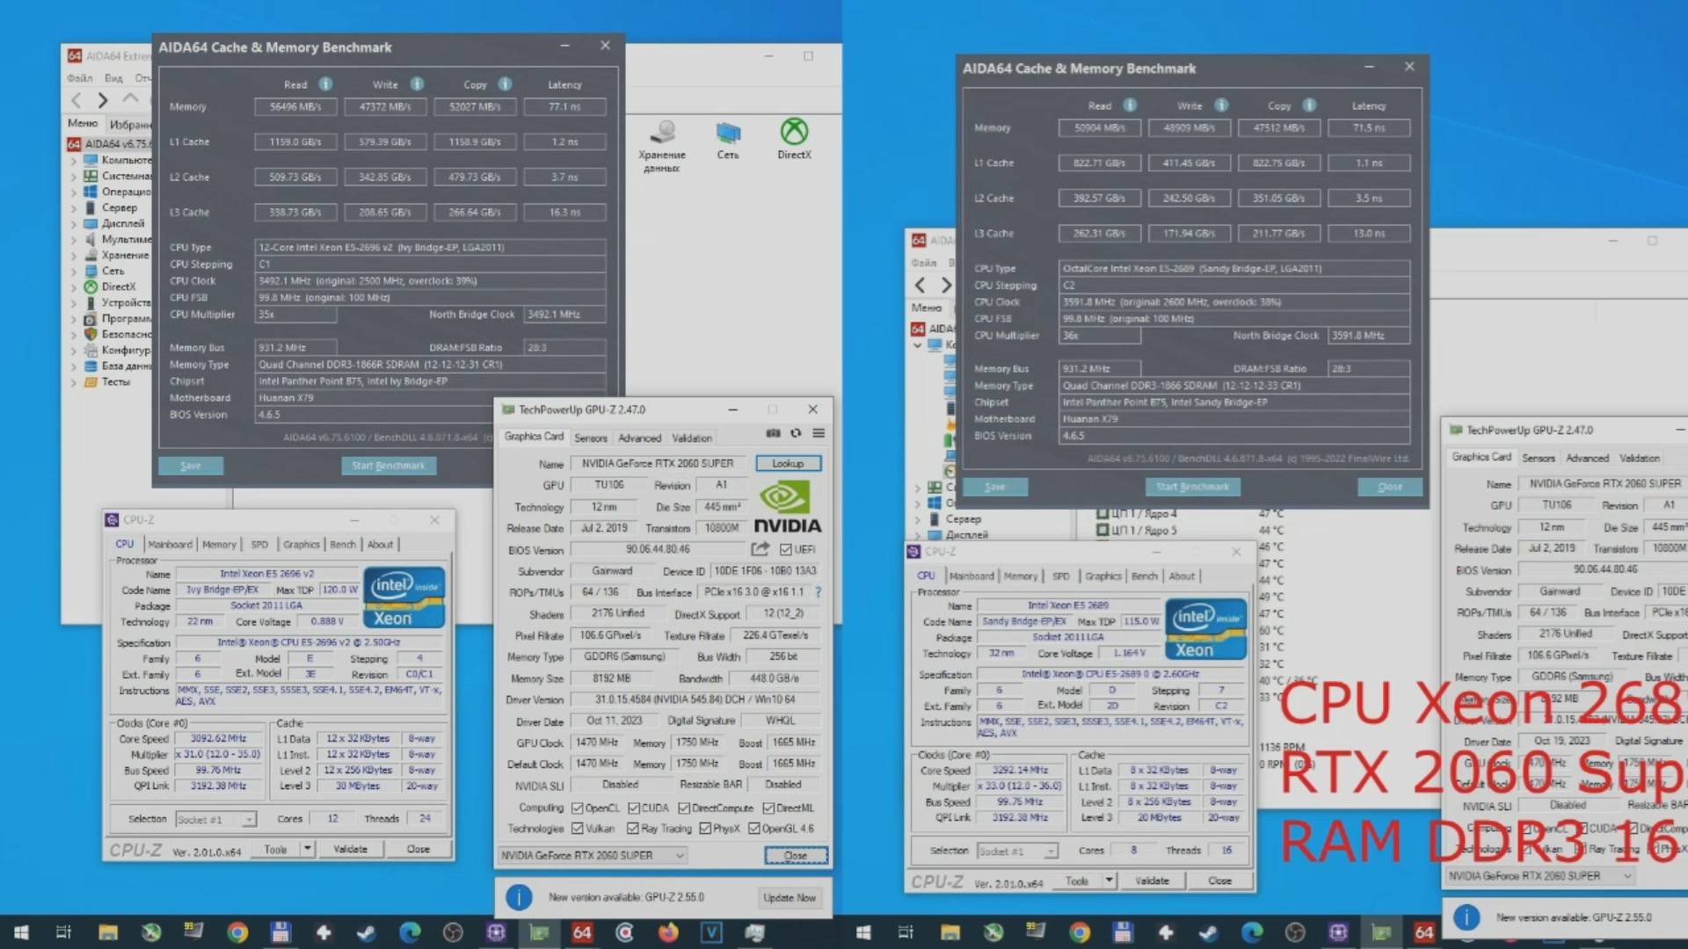Toggle the DirectCompute checkbox in the fully visible GPU-Z

684,808
